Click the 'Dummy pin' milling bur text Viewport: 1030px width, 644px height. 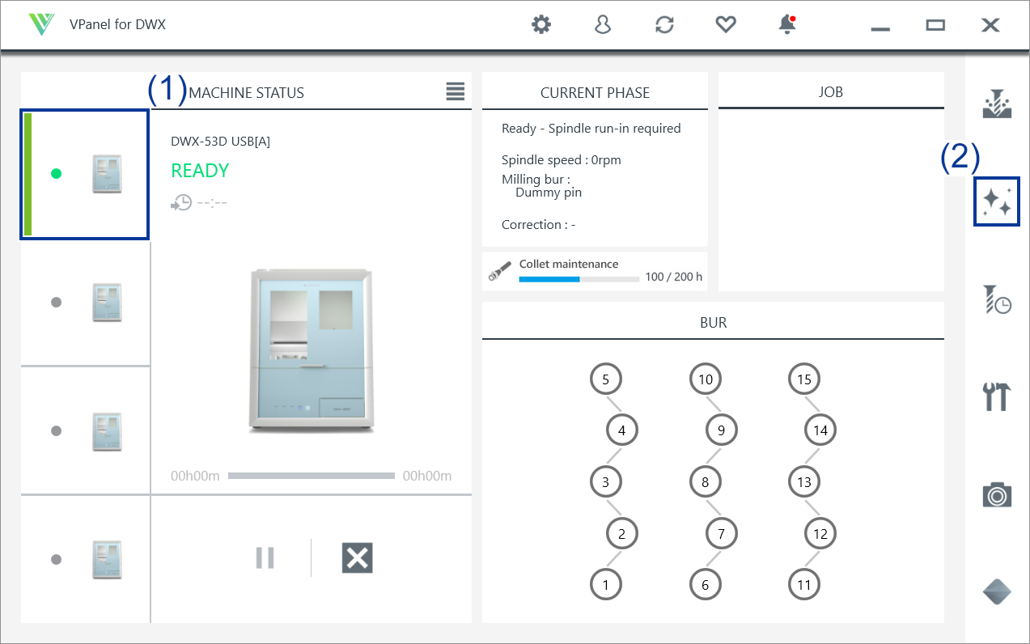point(549,193)
